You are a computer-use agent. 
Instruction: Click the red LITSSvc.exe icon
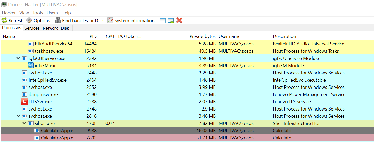[25, 102]
